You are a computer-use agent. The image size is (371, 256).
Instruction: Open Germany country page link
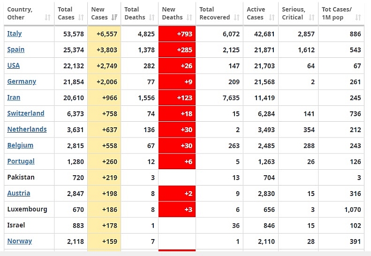point(21,81)
